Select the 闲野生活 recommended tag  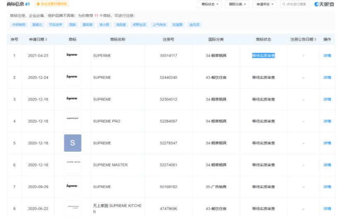(139, 25)
